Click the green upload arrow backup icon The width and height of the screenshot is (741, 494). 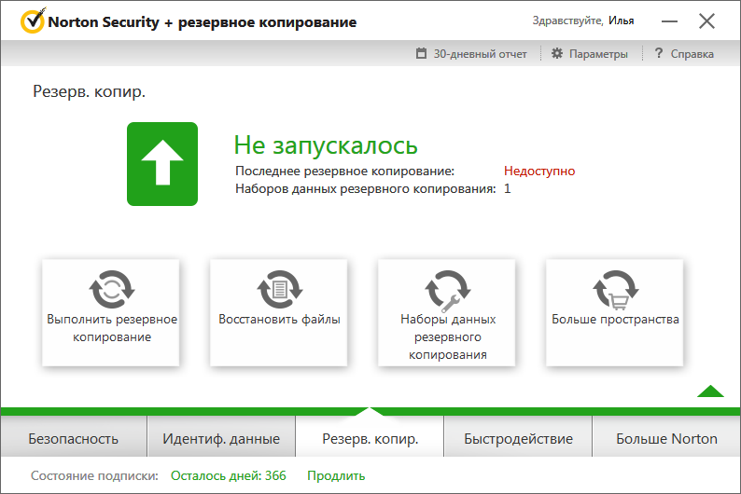[x=162, y=164]
